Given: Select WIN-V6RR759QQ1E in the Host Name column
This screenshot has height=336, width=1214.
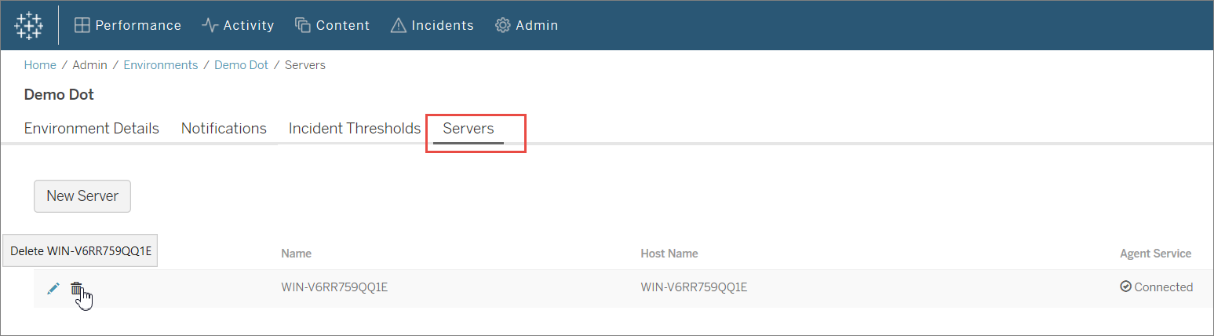Looking at the screenshot, I should (694, 287).
